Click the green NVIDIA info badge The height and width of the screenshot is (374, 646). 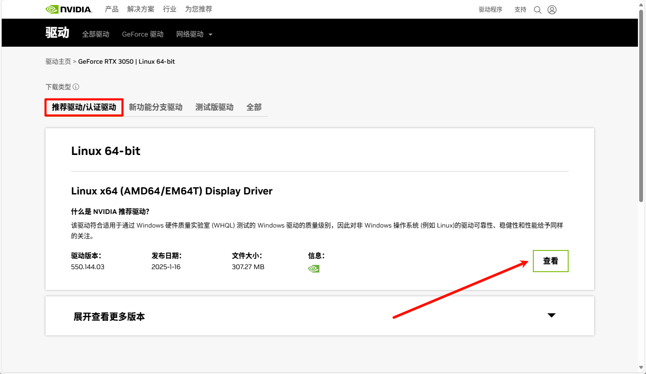313,269
